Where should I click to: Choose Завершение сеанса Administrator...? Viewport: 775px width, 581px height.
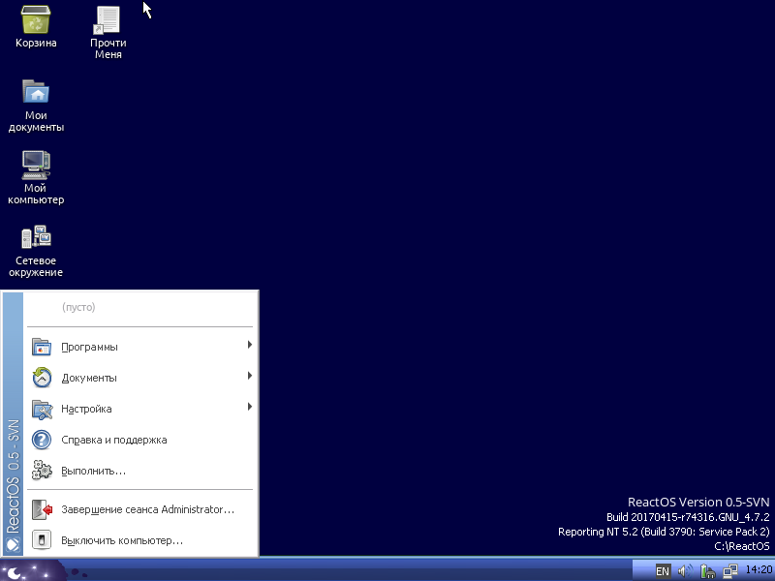140,509
